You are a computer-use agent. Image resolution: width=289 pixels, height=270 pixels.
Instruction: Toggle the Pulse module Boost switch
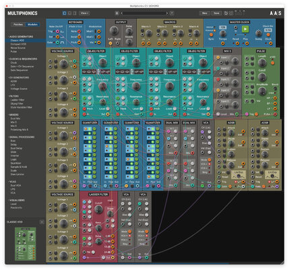point(275,88)
